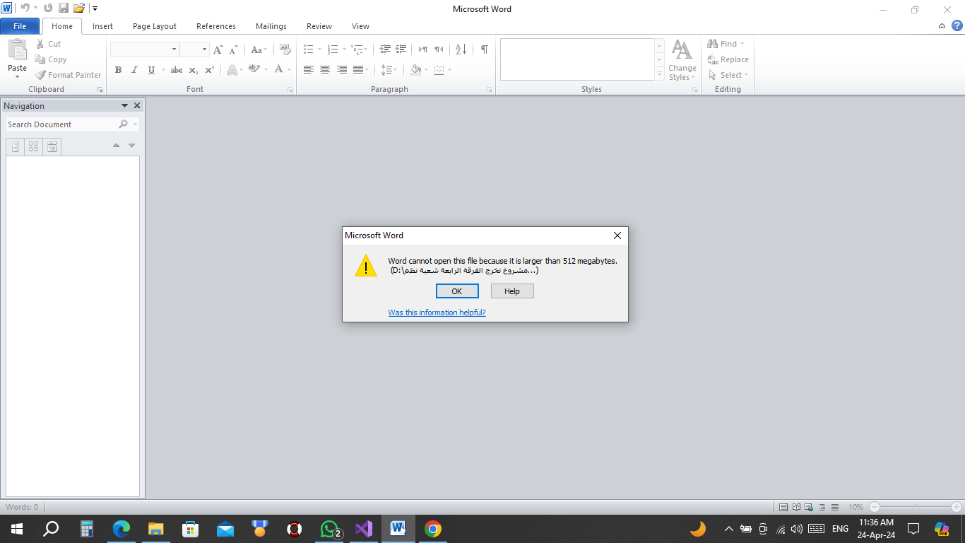This screenshot has width=965, height=543.
Task: Select browse search results tab
Action: [x=52, y=146]
